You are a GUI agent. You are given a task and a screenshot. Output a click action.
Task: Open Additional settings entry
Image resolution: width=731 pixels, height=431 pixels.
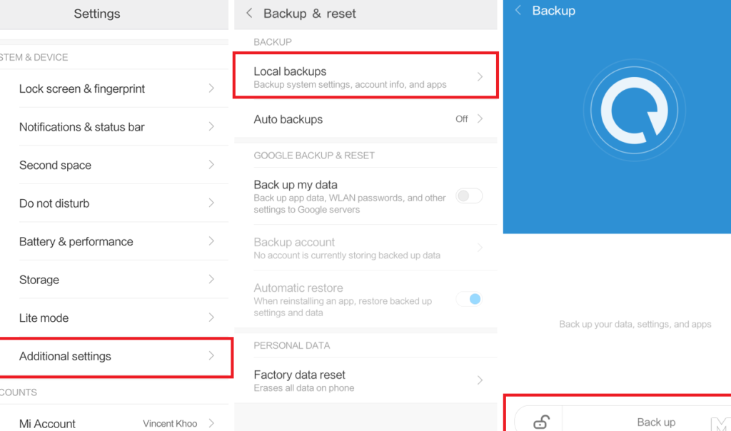click(114, 357)
